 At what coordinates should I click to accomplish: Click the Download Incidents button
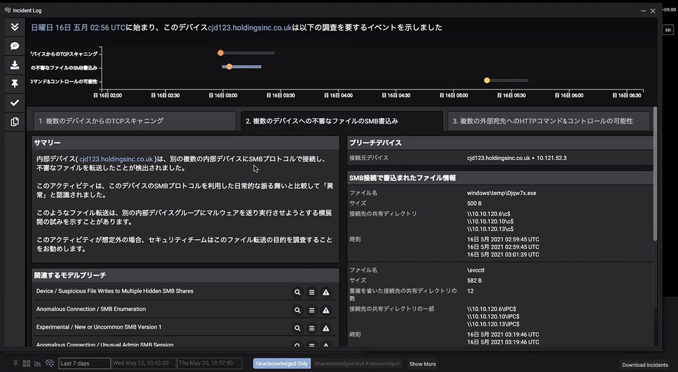(x=645, y=365)
